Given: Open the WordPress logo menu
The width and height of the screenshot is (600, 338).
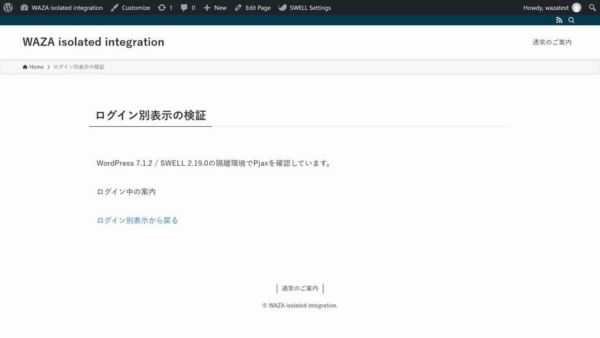Looking at the screenshot, I should click(8, 8).
